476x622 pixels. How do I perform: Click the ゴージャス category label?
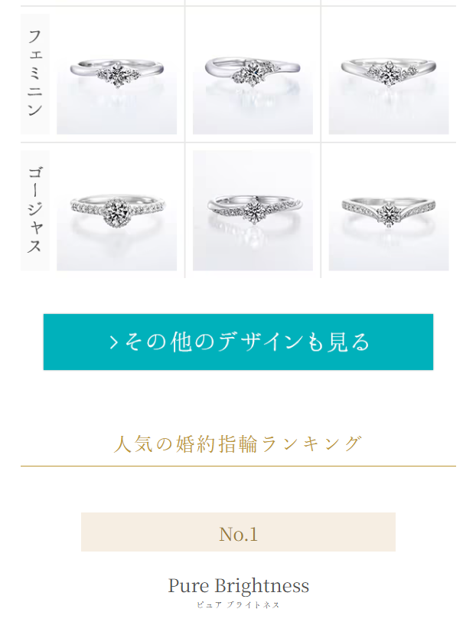point(35,211)
